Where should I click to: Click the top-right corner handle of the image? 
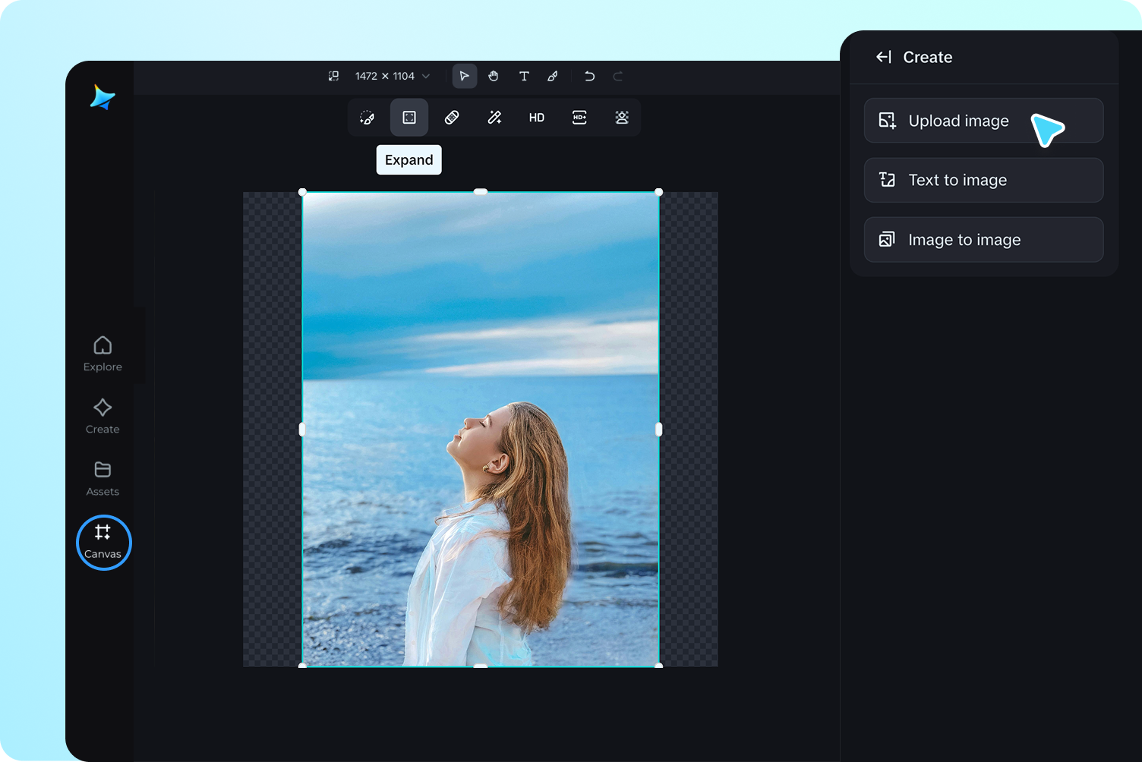coord(658,192)
